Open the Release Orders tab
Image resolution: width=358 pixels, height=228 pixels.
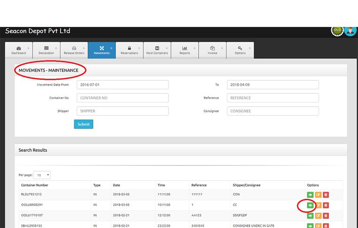pyautogui.click(x=74, y=50)
